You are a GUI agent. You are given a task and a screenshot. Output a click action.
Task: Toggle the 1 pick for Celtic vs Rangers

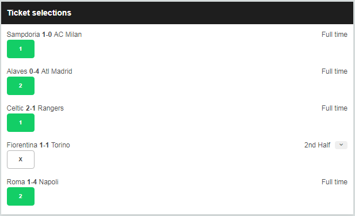pos(21,123)
